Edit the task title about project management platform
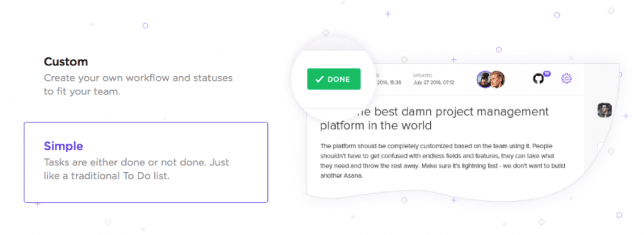Screen dimensions: 644x235 (434, 118)
